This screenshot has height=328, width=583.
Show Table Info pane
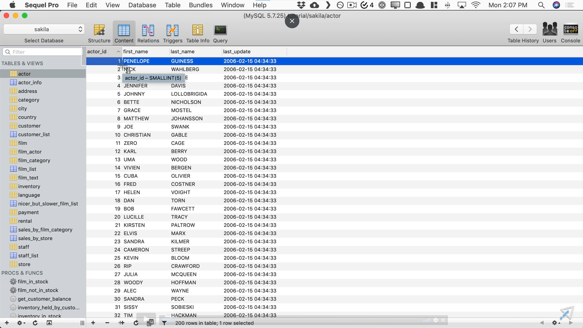click(x=198, y=33)
